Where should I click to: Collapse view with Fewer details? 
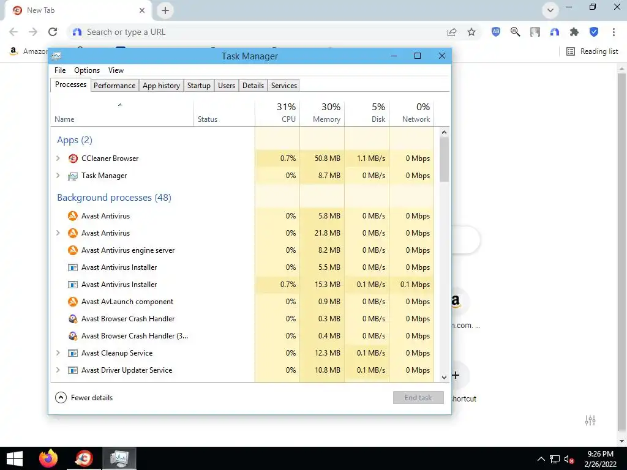(x=84, y=398)
